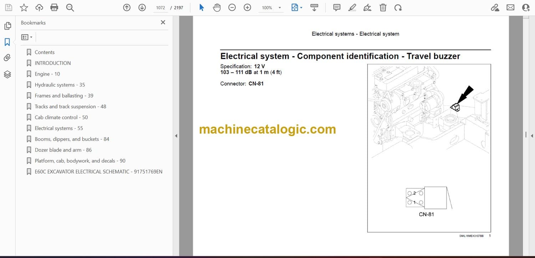
Task: Add a comment sticky note
Action: [x=336, y=7]
